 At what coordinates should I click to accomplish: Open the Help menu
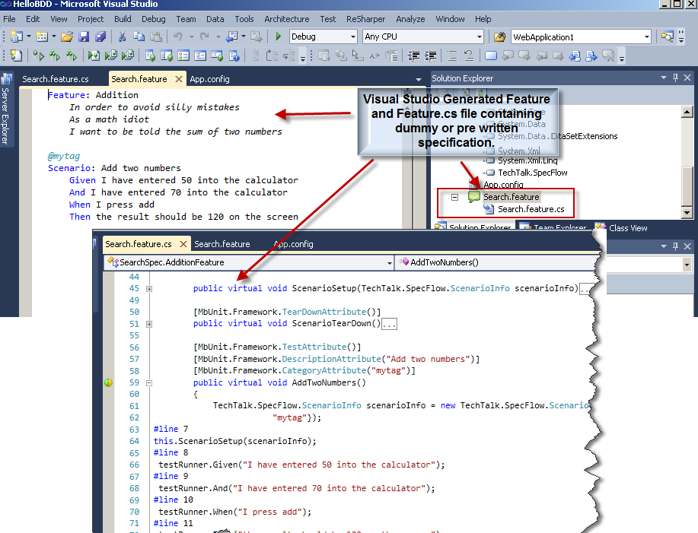pos(483,19)
